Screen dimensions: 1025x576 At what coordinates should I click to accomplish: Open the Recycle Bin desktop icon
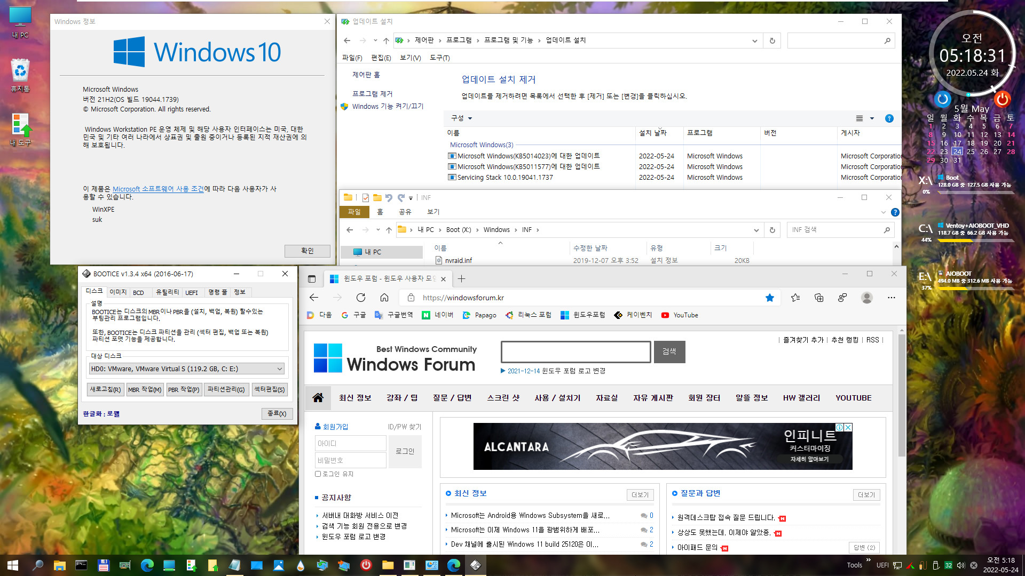tap(20, 75)
